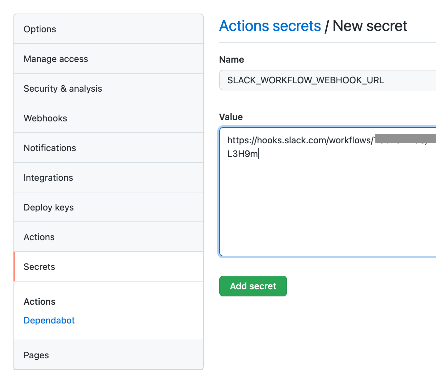Screen dimensions: 436x379
Task: Click the Name field label
Action: click(232, 59)
